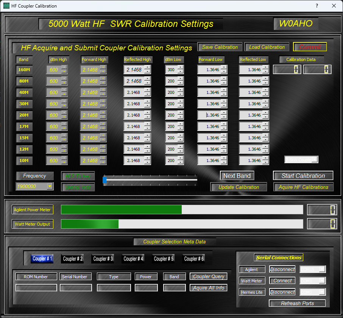343x318 pixels.
Task: Click the Agilent Power Meter progress bar
Action: [x=182, y=209]
